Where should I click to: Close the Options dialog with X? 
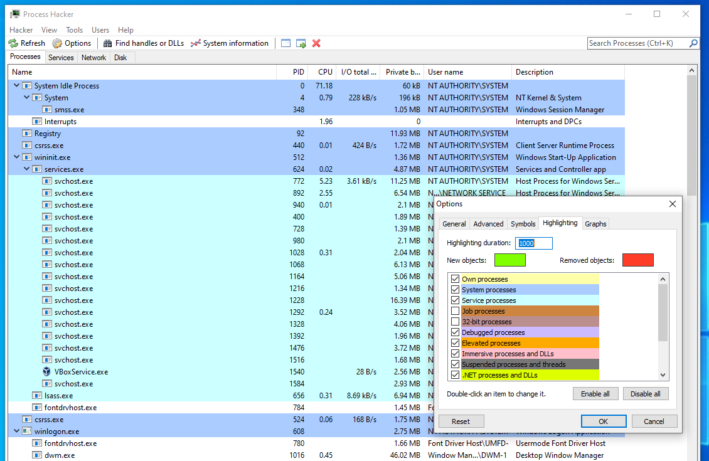pos(673,204)
